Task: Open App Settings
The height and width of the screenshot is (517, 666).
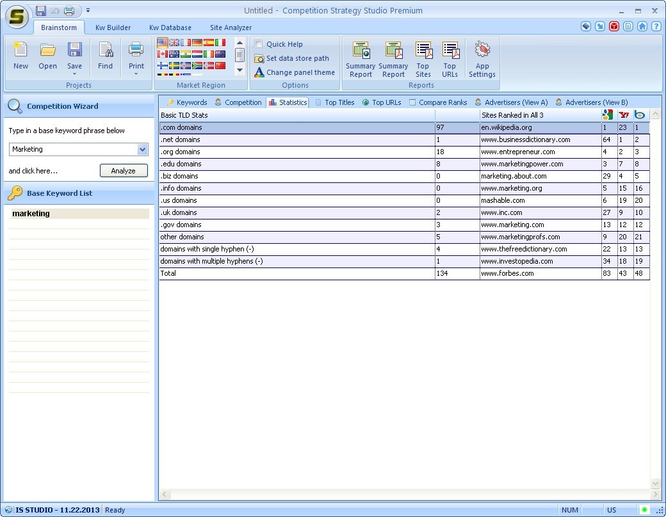Action: [482, 58]
